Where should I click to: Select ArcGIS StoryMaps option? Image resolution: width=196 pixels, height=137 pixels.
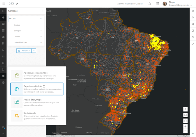pyautogui.click(x=37, y=102)
